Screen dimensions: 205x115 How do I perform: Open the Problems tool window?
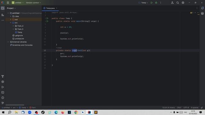pos(3,98)
